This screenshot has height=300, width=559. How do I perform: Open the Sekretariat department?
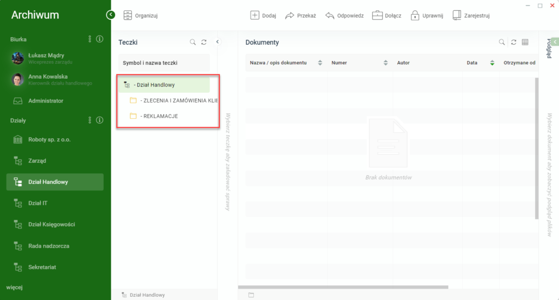tap(55, 267)
